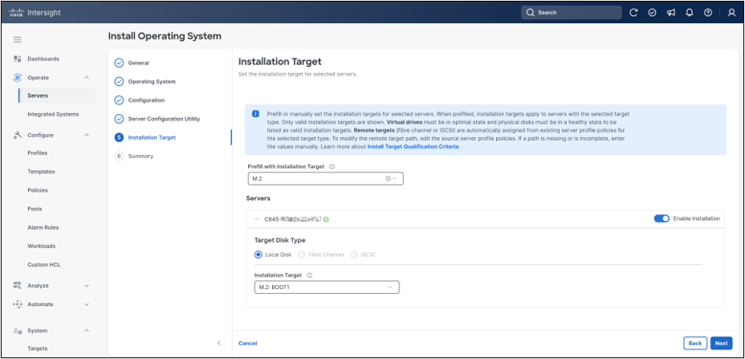Open Templates in the sidebar
This screenshot has width=745, height=359.
tap(41, 172)
